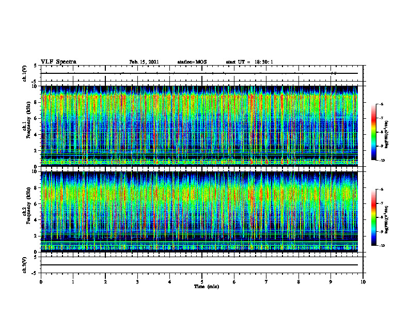Click the ch.1 colorbar next to the upper spectrogram
The height and width of the screenshot is (316, 409).
[x=373, y=132]
